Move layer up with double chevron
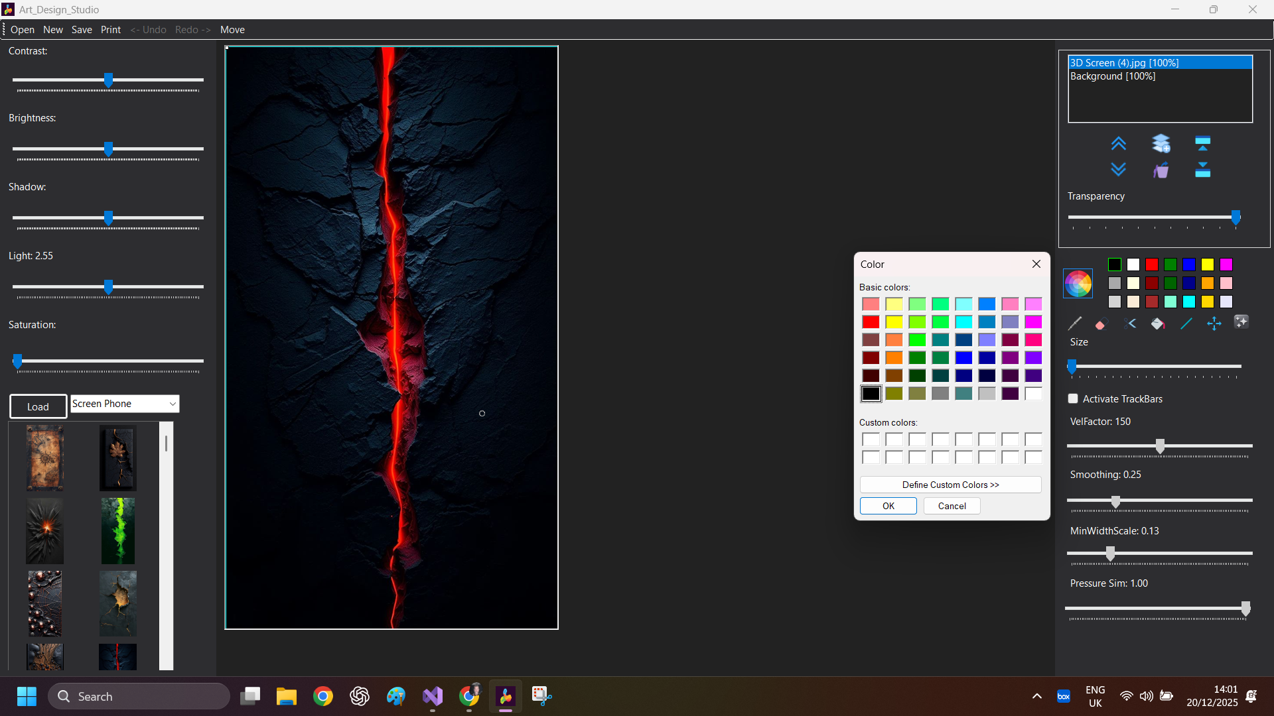Viewport: 1274px width, 716px height. pos(1118,143)
